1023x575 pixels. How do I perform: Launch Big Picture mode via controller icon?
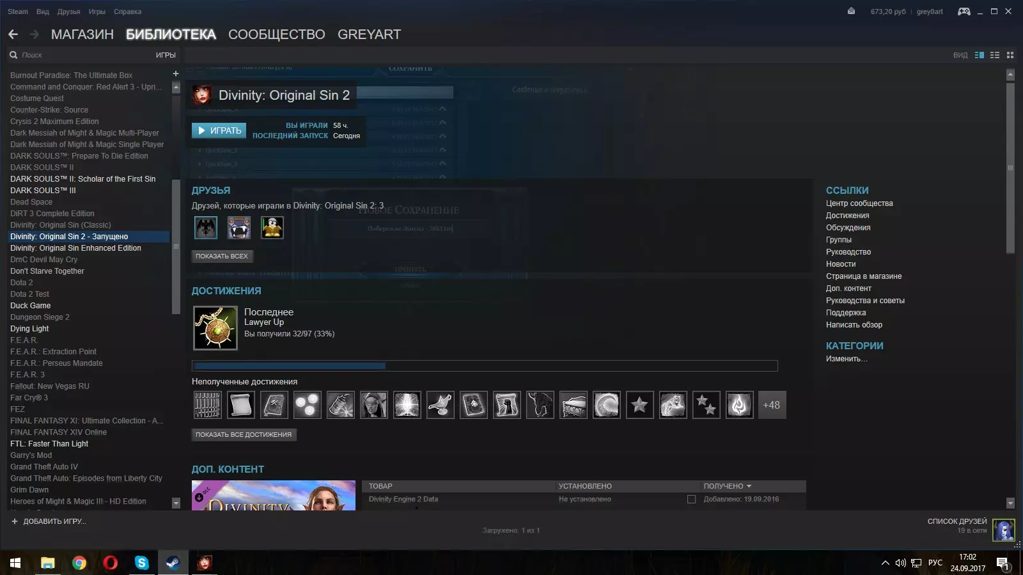click(964, 12)
